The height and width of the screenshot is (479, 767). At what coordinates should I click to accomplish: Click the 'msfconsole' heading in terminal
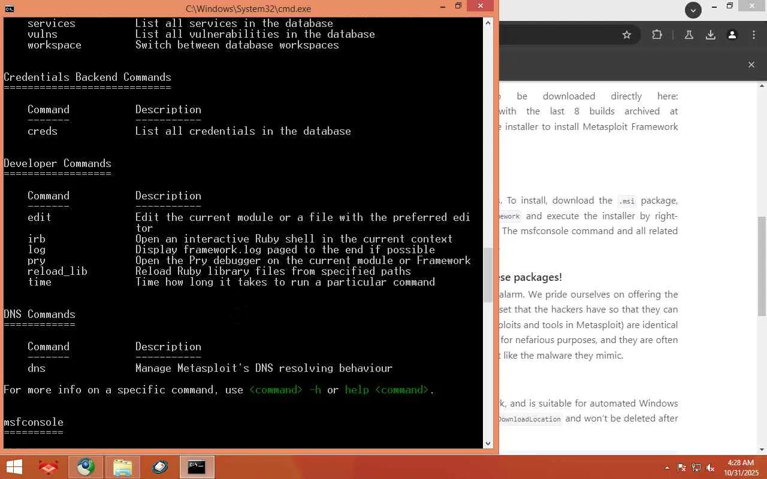(x=34, y=422)
